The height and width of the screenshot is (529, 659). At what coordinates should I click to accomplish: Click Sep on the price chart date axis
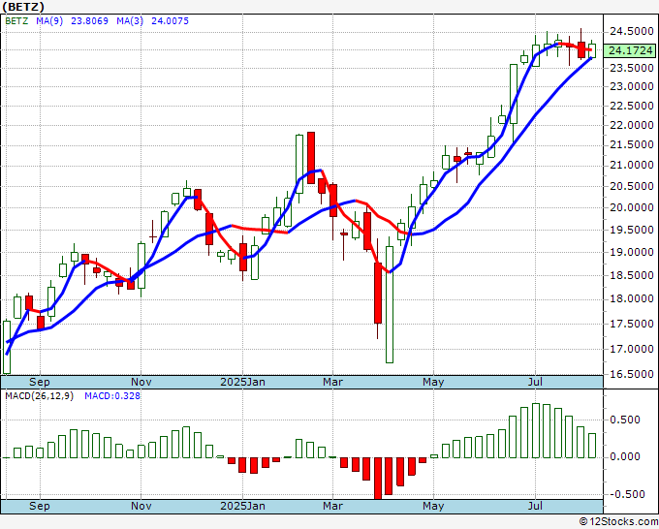point(40,382)
